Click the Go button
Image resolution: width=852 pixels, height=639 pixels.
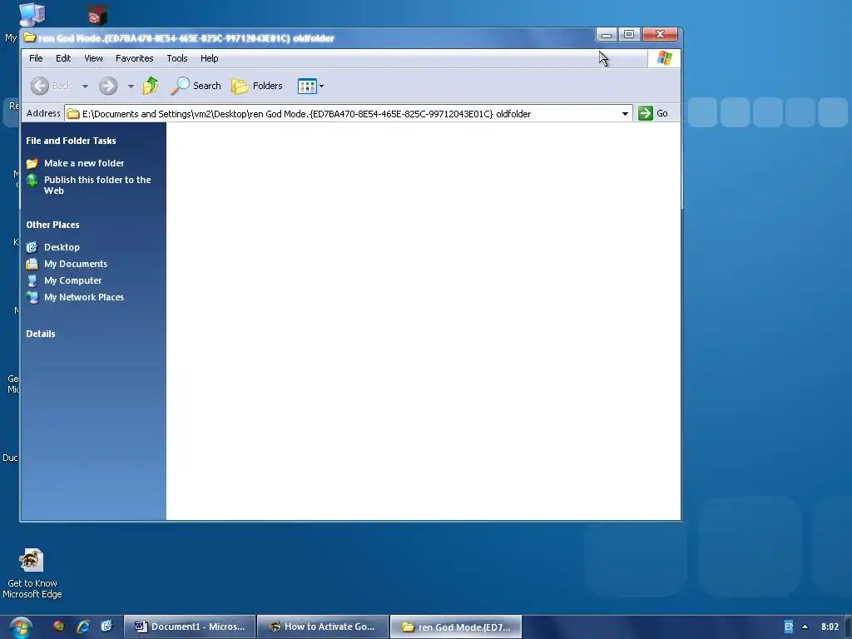[653, 113]
